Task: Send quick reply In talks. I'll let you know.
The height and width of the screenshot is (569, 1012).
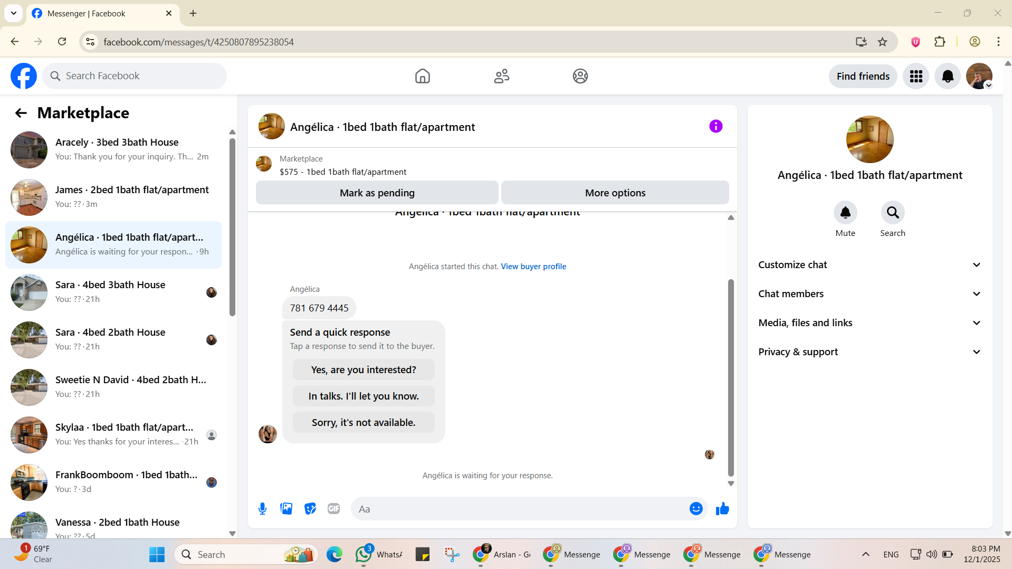Action: click(x=364, y=396)
